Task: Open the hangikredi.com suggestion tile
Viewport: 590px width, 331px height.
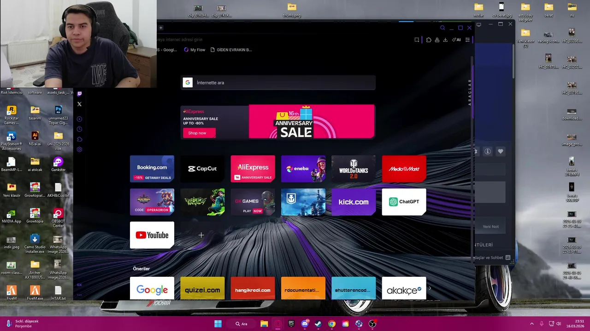Action: point(253,288)
